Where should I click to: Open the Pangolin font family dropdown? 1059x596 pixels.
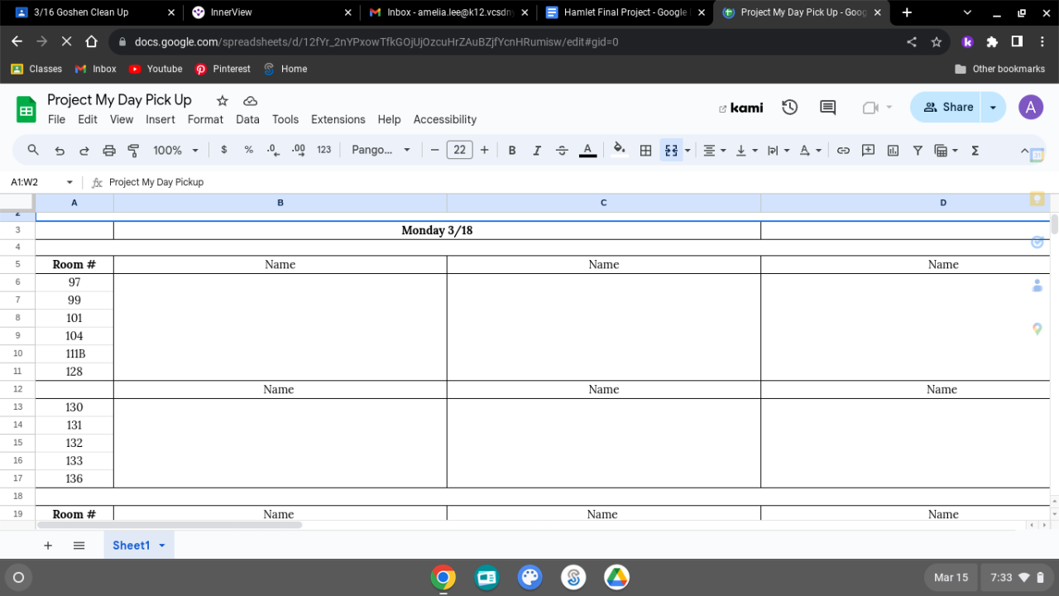point(381,151)
